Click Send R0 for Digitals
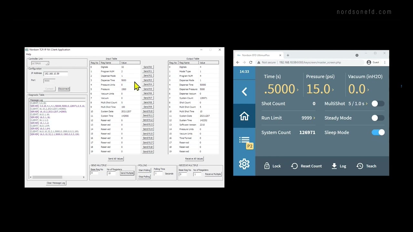The image size is (413, 232). coord(148,67)
